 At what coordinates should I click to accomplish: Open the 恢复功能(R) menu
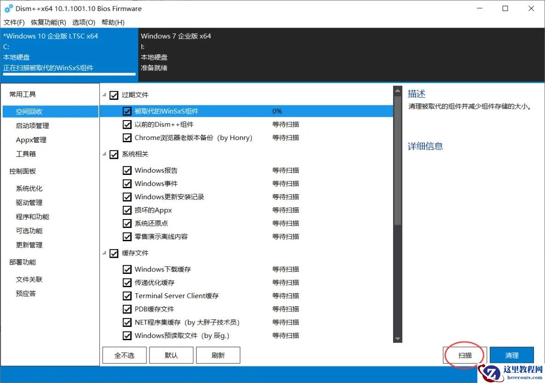pos(47,22)
